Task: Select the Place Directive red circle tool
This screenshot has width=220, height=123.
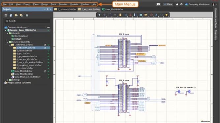Action: tap(151, 15)
